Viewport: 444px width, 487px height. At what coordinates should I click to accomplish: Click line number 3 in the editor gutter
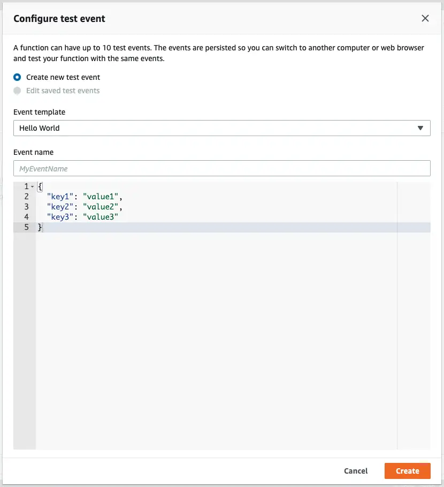coord(26,206)
